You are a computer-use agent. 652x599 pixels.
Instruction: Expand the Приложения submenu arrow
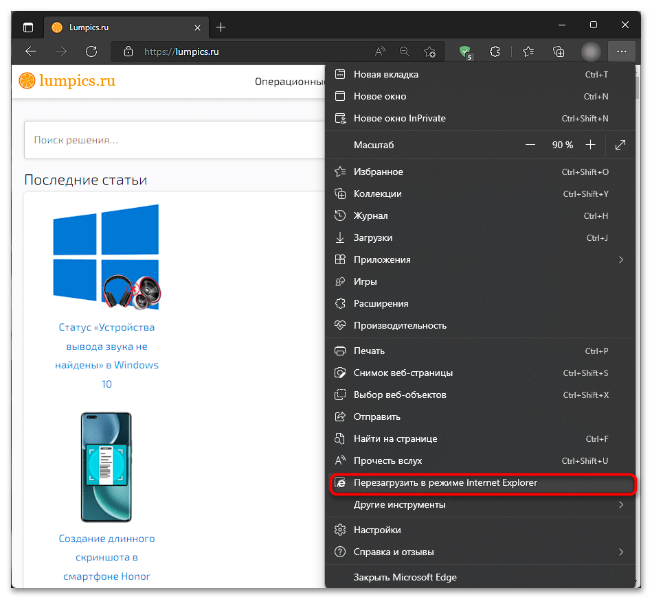click(621, 260)
